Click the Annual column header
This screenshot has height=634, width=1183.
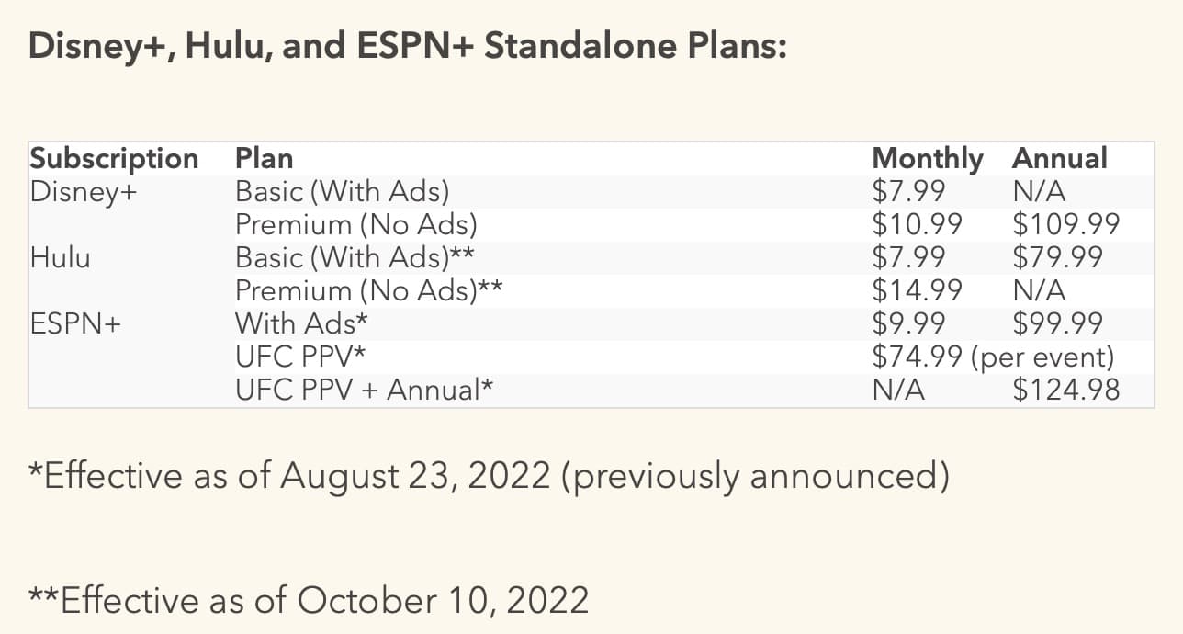1059,158
